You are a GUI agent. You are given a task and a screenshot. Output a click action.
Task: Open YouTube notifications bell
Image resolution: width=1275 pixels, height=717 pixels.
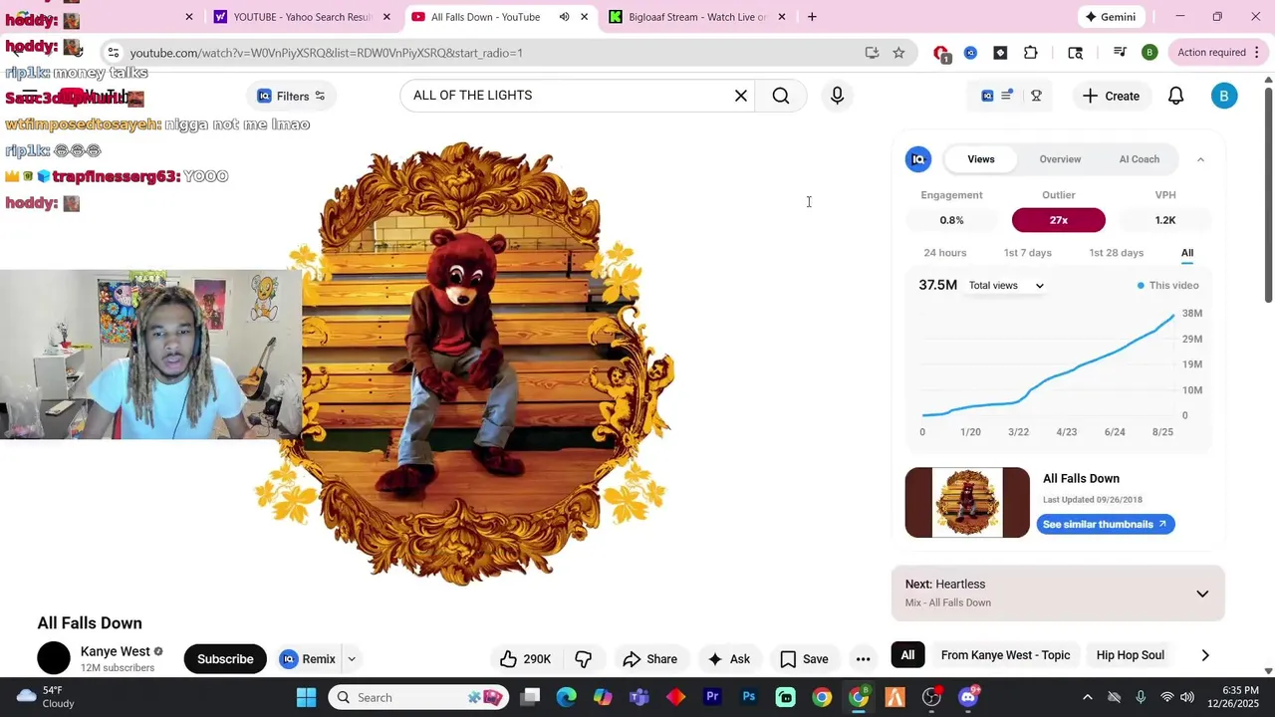pyautogui.click(x=1176, y=96)
